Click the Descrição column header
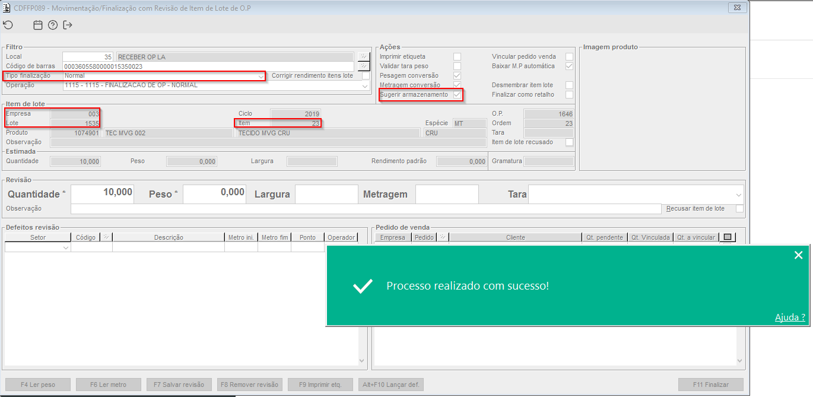This screenshot has height=397, width=813. point(169,237)
